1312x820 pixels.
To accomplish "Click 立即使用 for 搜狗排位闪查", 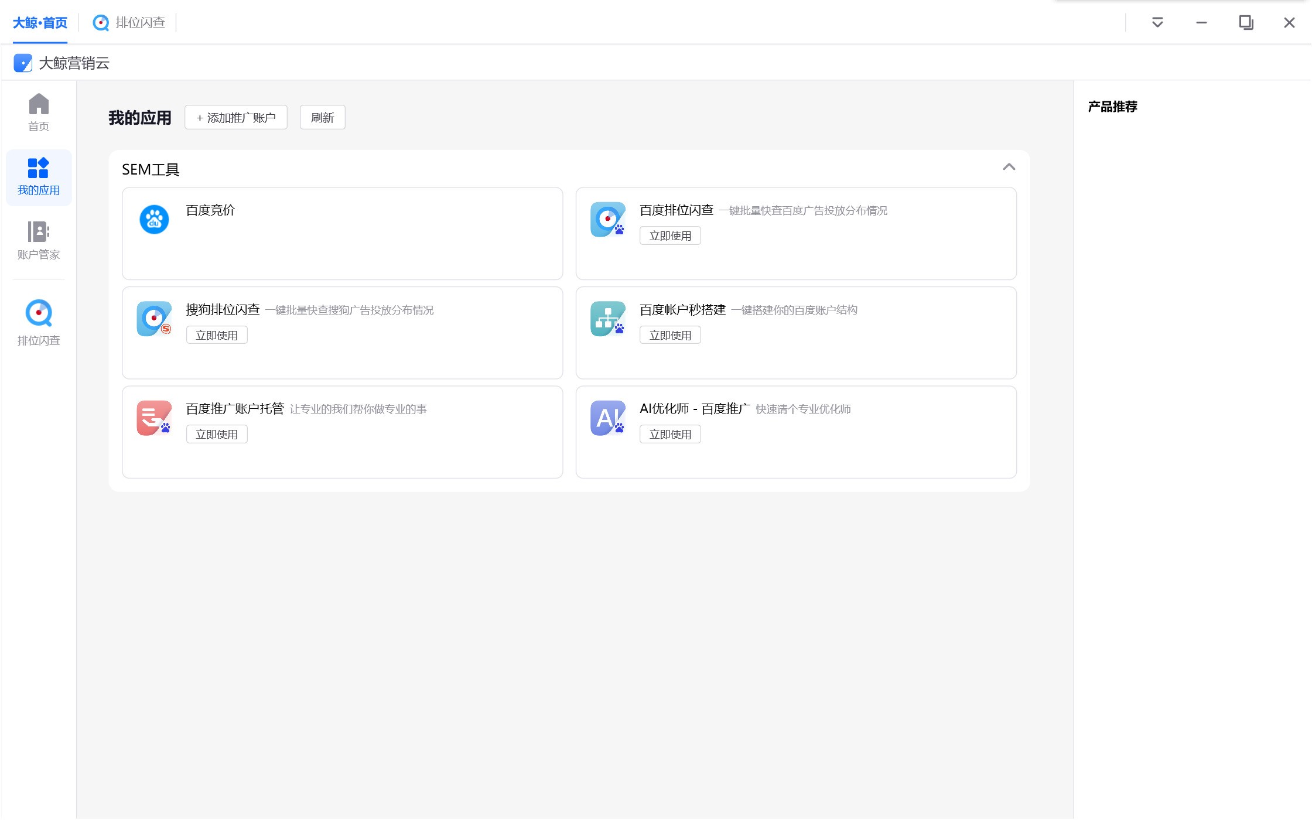I will pyautogui.click(x=217, y=335).
